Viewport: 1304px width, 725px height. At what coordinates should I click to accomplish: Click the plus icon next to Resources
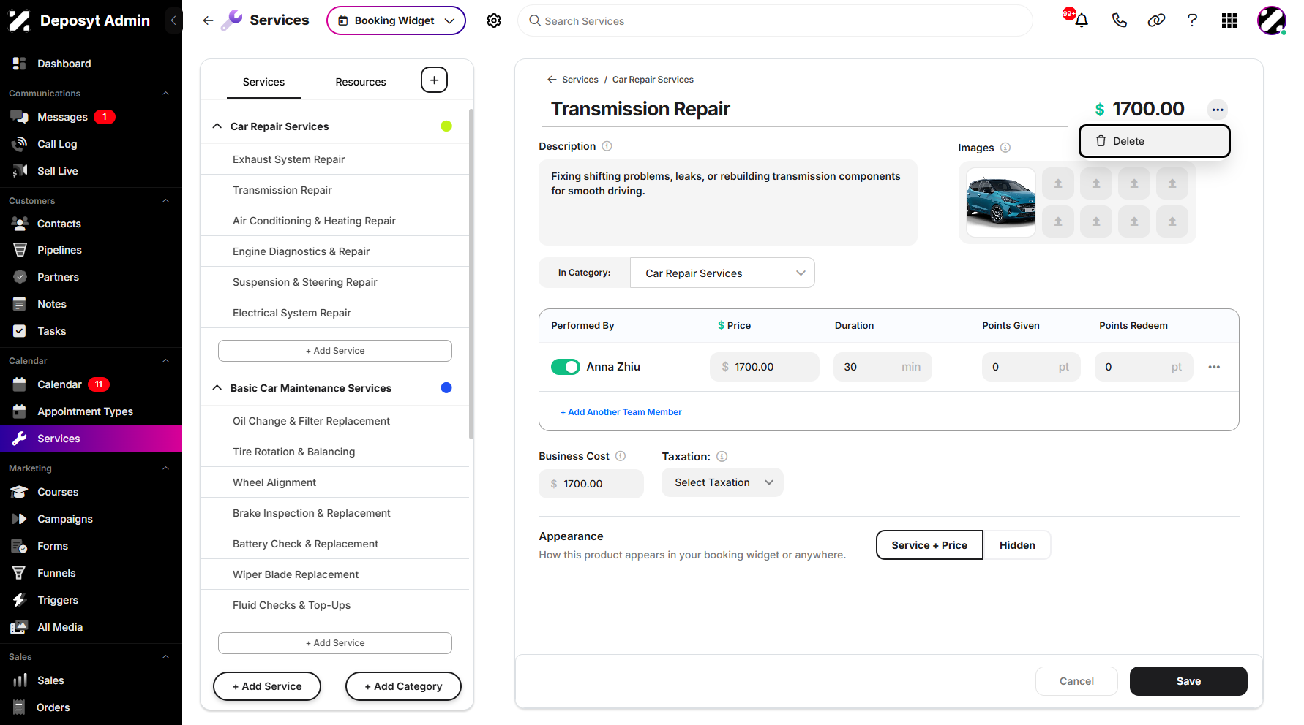pos(434,80)
